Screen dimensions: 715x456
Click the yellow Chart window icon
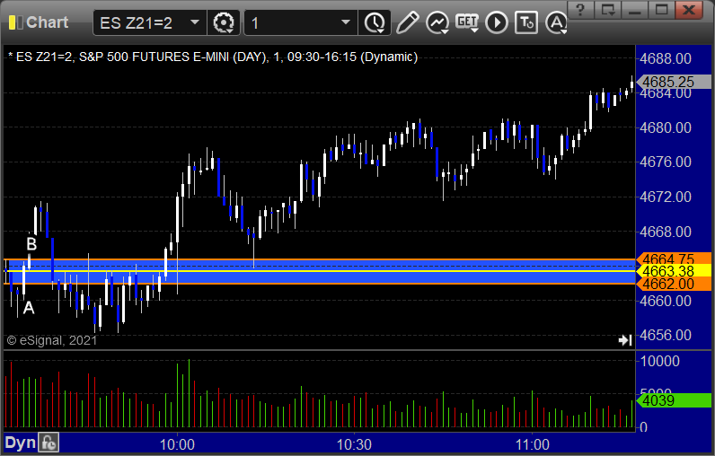pyautogui.click(x=15, y=22)
